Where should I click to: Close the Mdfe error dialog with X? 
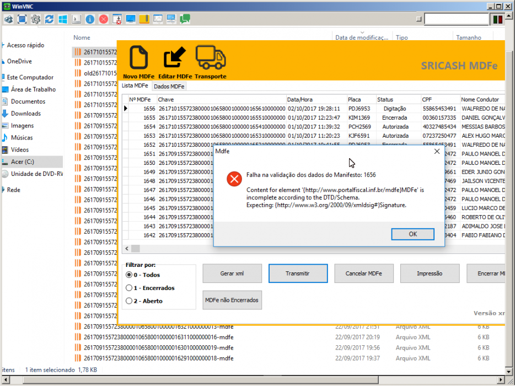tap(437, 152)
